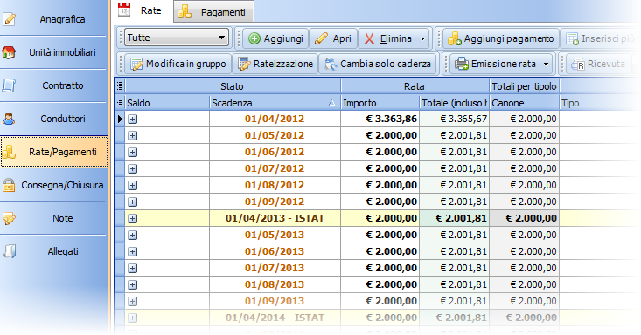The width and height of the screenshot is (641, 335).
Task: Expand the 01/04/2012 row
Action: (x=132, y=120)
